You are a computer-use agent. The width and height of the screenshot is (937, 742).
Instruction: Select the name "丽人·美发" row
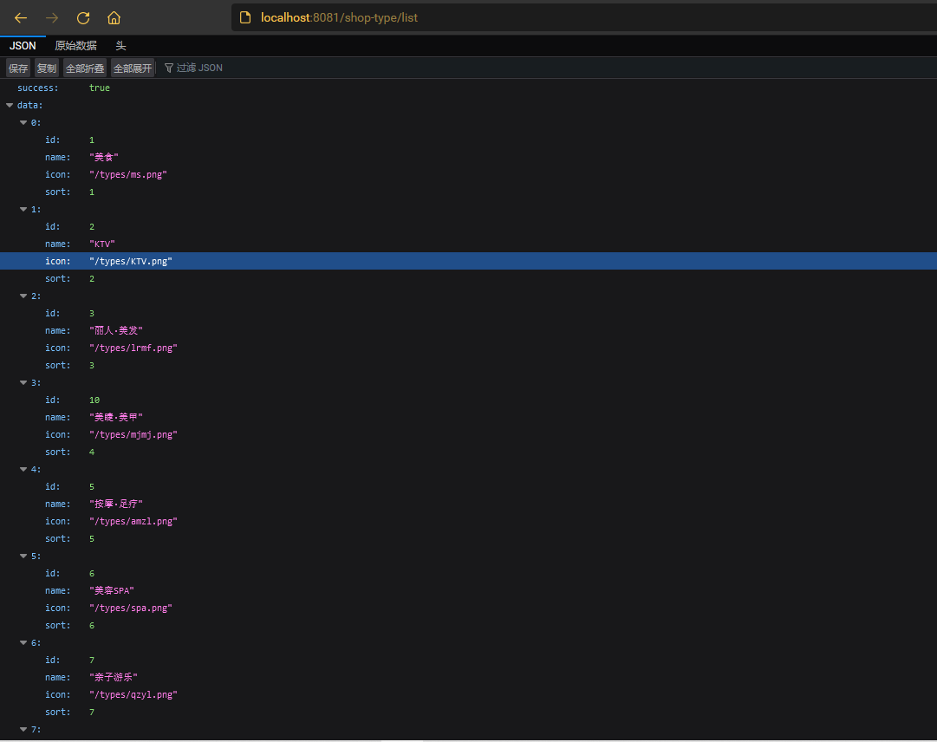pos(468,330)
